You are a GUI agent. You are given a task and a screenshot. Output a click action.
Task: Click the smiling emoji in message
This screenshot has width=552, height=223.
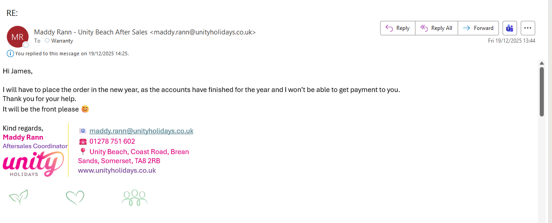85,109
